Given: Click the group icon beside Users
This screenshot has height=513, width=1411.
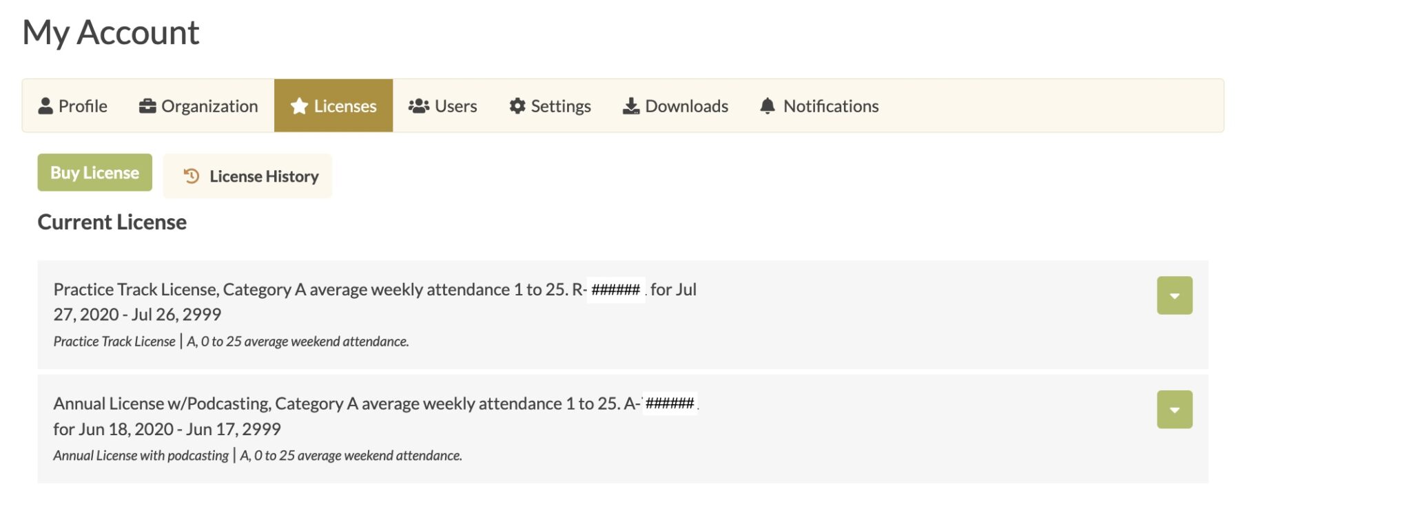Looking at the screenshot, I should 419,106.
